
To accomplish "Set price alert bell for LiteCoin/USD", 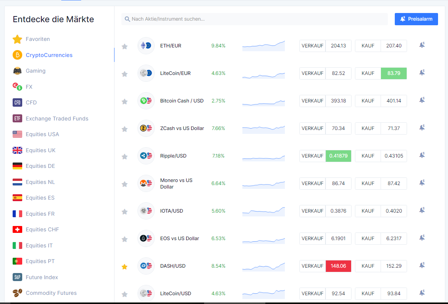I will point(422,293).
